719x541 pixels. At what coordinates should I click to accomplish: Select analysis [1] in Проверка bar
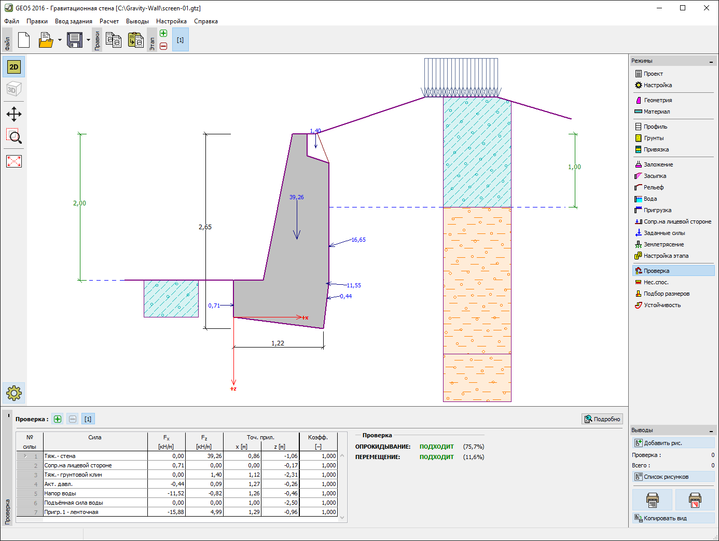click(88, 419)
